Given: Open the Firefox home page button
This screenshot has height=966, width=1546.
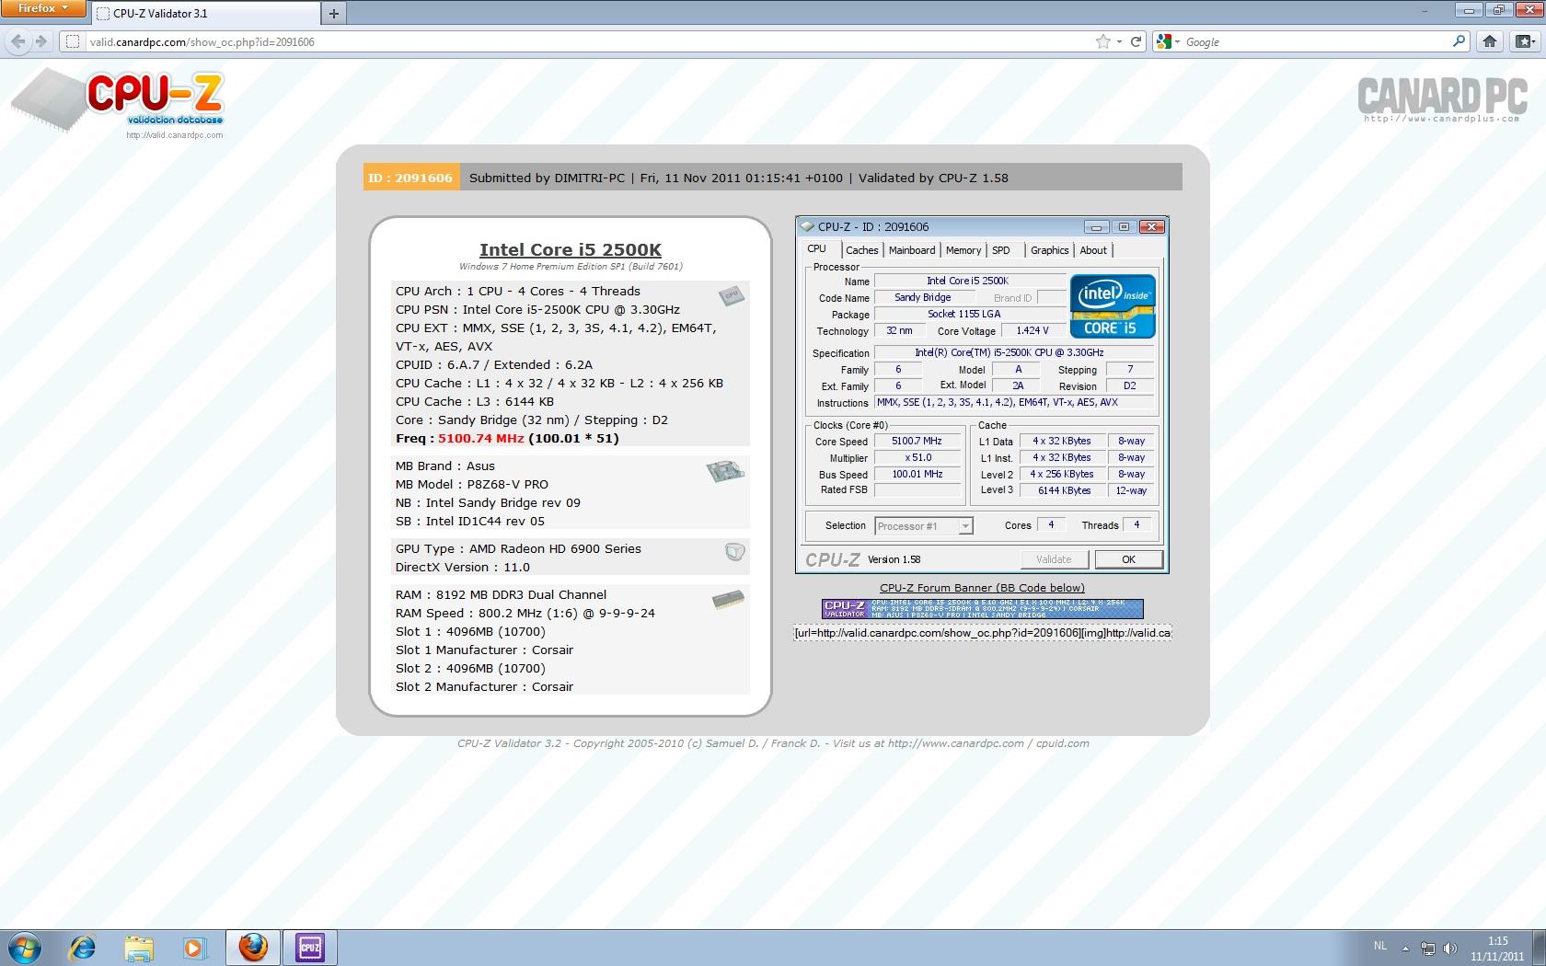Looking at the screenshot, I should (1490, 41).
